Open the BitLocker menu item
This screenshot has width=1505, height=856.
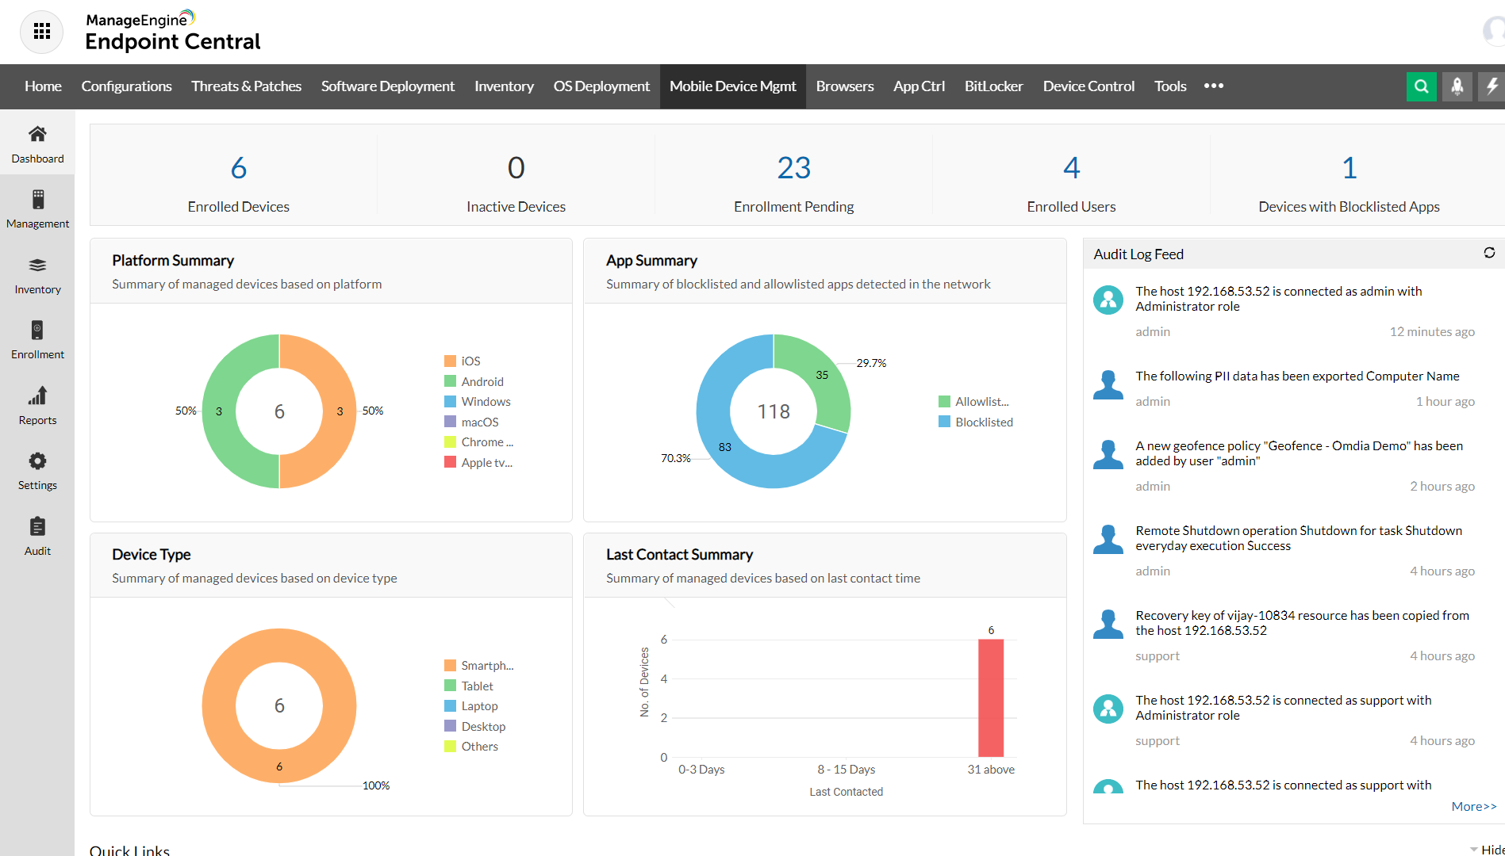pos(993,86)
